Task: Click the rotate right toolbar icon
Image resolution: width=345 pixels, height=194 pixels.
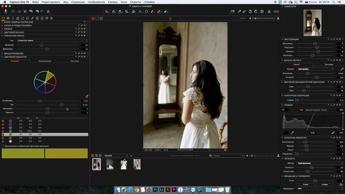Action: [256, 11]
